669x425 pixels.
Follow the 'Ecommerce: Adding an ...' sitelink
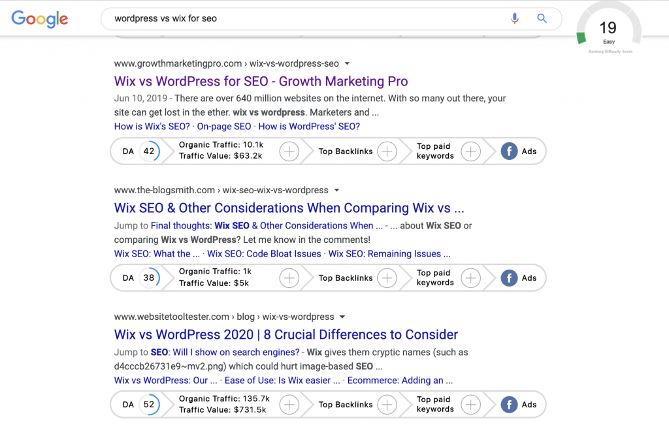tap(400, 380)
